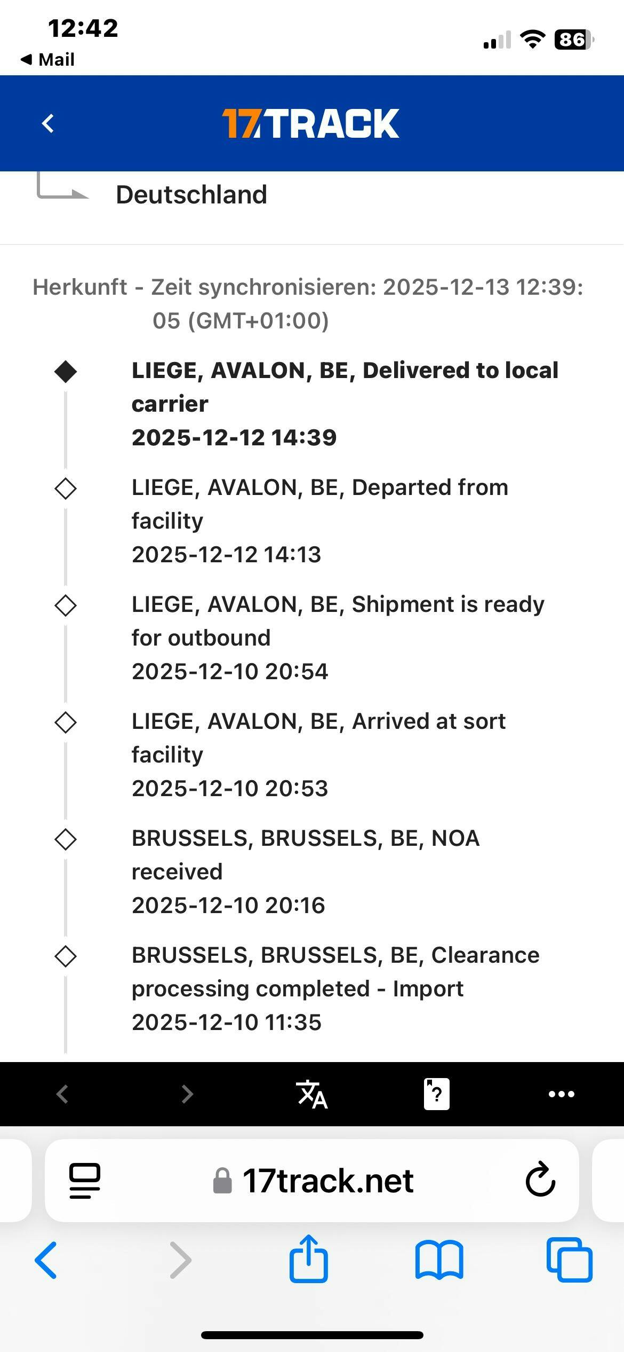Select the 'Departed from facility' timeline diamond
This screenshot has height=1352, width=624.
(x=66, y=489)
